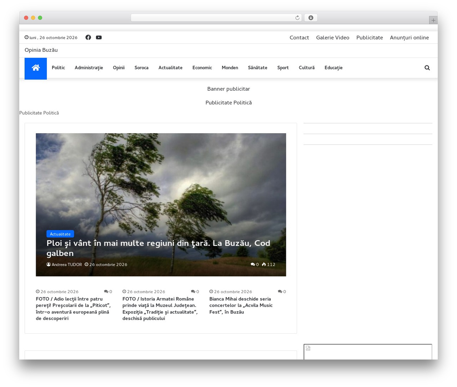Select Opinii in the navigation bar

[x=119, y=68]
